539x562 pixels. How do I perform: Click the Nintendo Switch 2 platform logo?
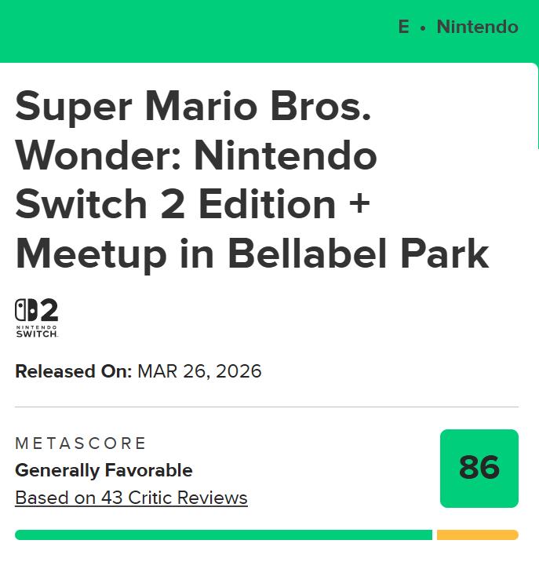tap(37, 319)
